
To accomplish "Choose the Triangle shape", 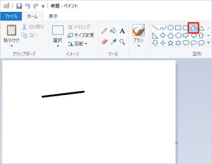I will coord(201,28).
